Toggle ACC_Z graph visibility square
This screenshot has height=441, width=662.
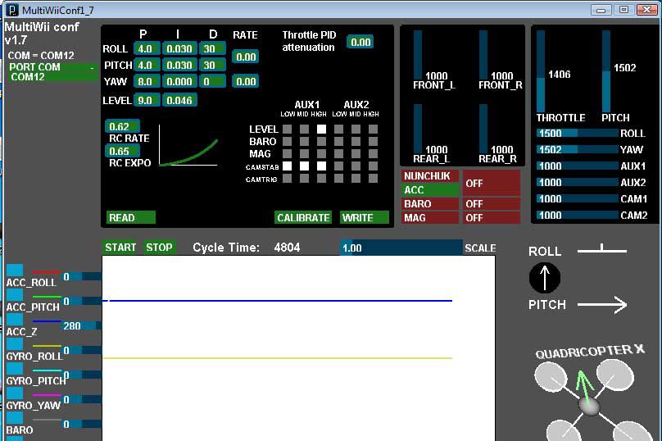(15, 319)
